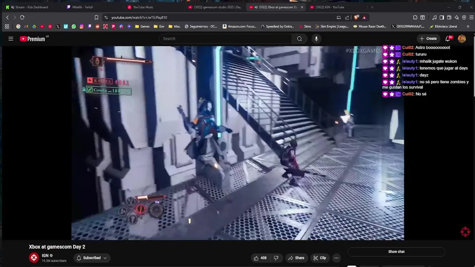The image size is (475, 267).
Task: Expand the Games bookmarks folder
Action: 142,26
